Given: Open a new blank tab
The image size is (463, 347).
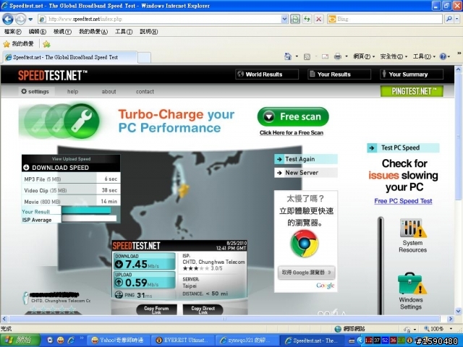Looking at the screenshot, I should coord(145,58).
